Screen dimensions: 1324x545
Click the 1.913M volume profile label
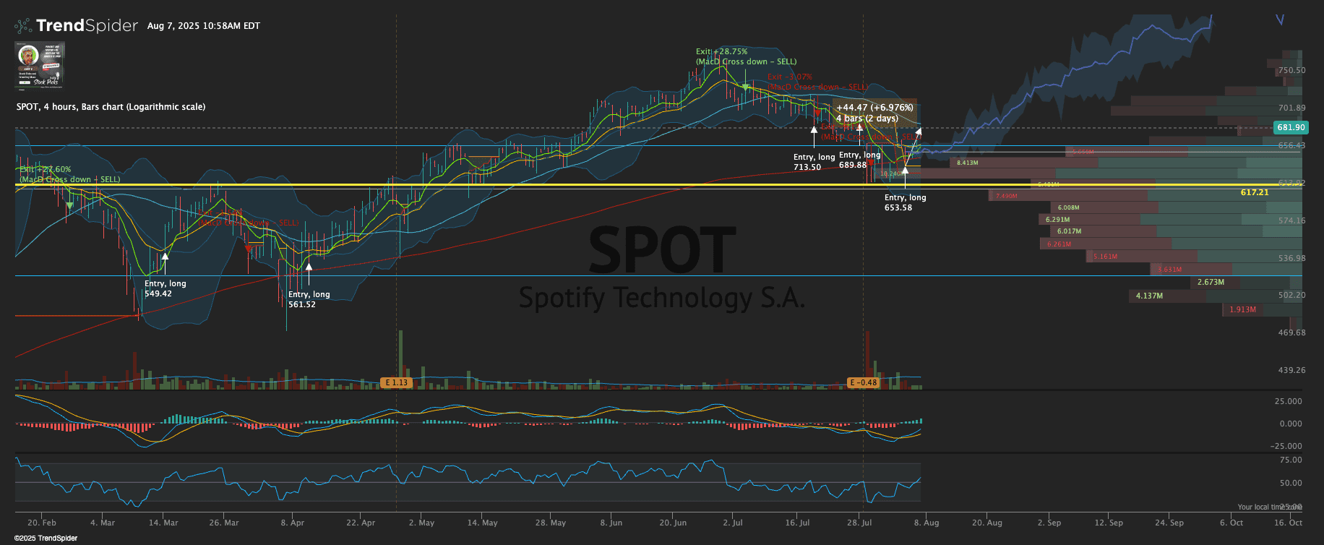pyautogui.click(x=1242, y=309)
